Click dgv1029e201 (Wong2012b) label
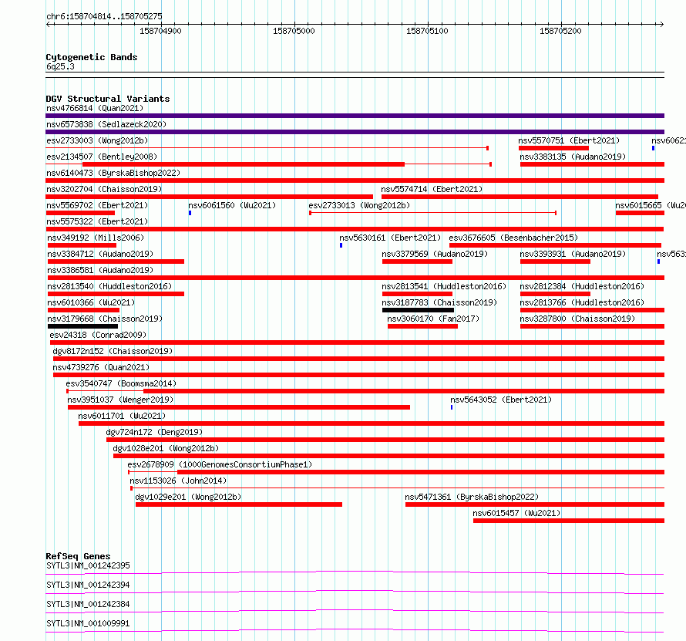Viewport: 686px width, 641px height. (188, 497)
